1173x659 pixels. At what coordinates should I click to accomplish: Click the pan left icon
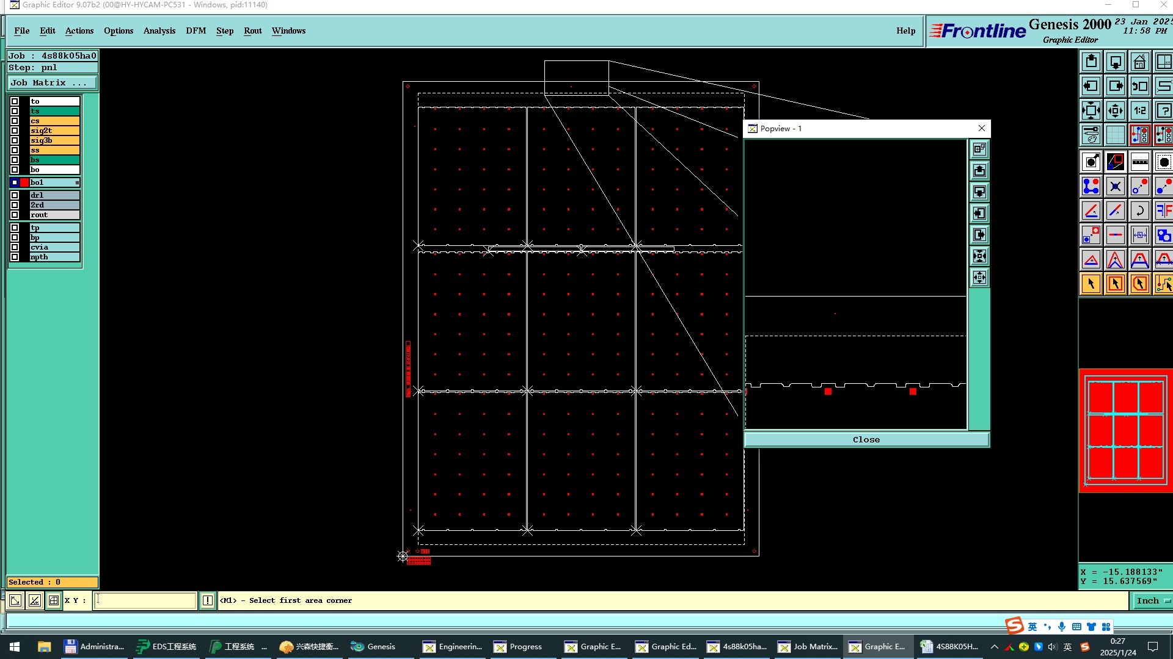[x=1091, y=86]
